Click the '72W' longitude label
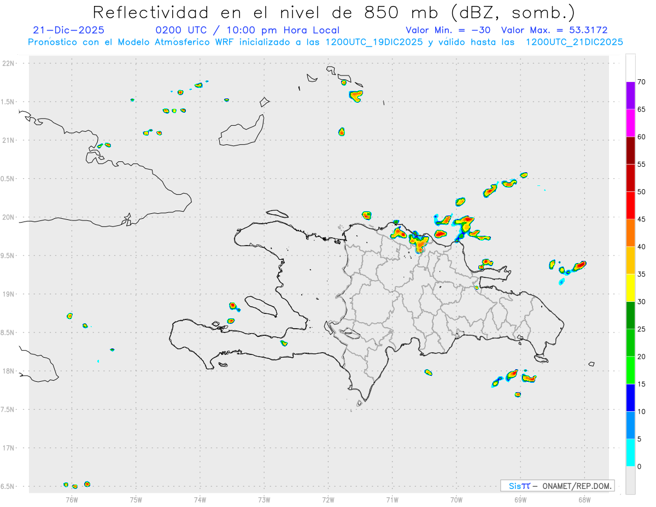Screen dimensions: 656x507 point(328,499)
